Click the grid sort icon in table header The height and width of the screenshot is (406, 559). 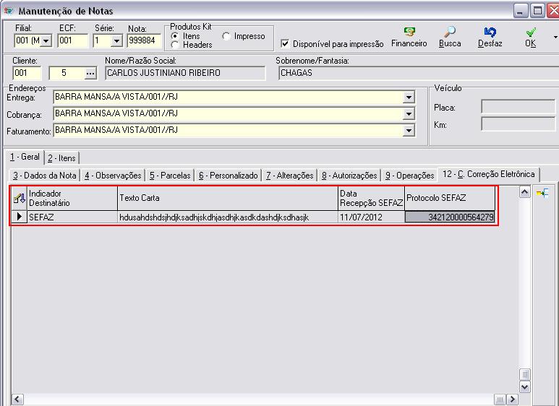coord(20,197)
